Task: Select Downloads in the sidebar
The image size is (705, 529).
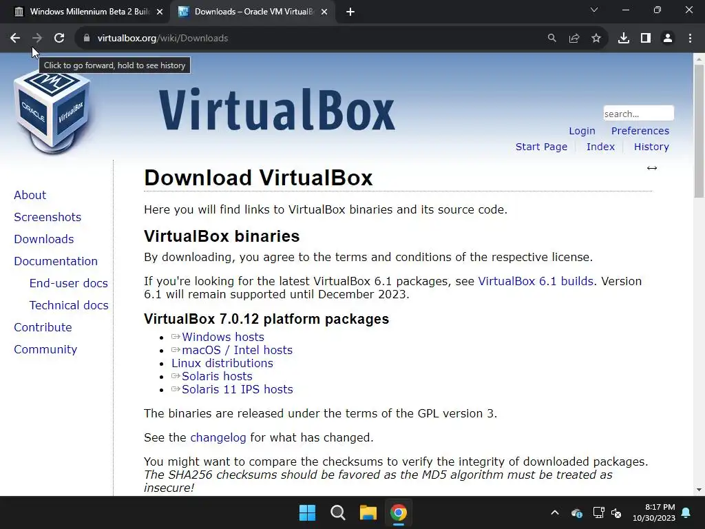Action: [44, 239]
